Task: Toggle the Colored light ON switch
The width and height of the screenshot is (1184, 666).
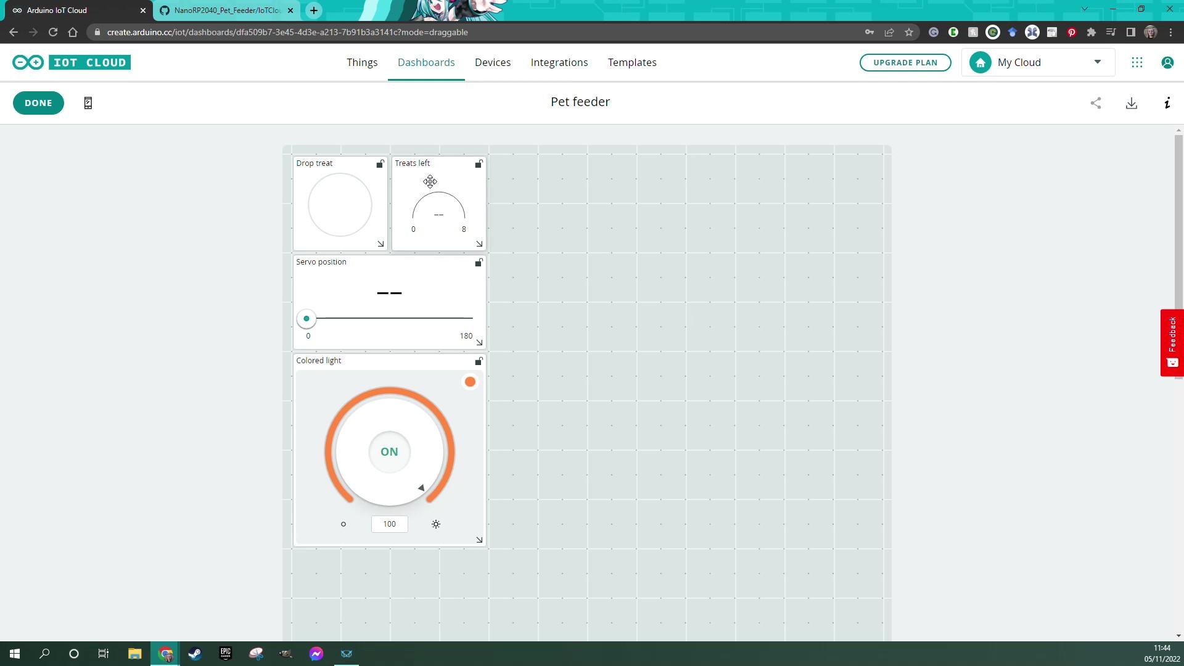Action: (389, 451)
